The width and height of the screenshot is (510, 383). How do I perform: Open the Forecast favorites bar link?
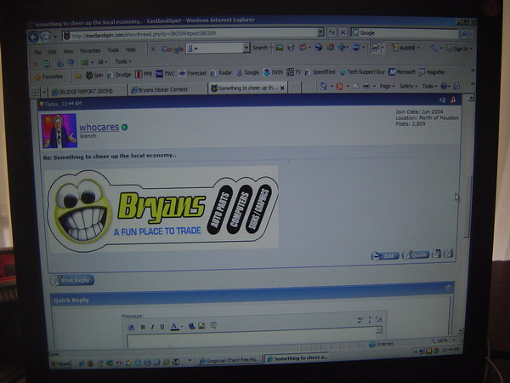point(193,73)
